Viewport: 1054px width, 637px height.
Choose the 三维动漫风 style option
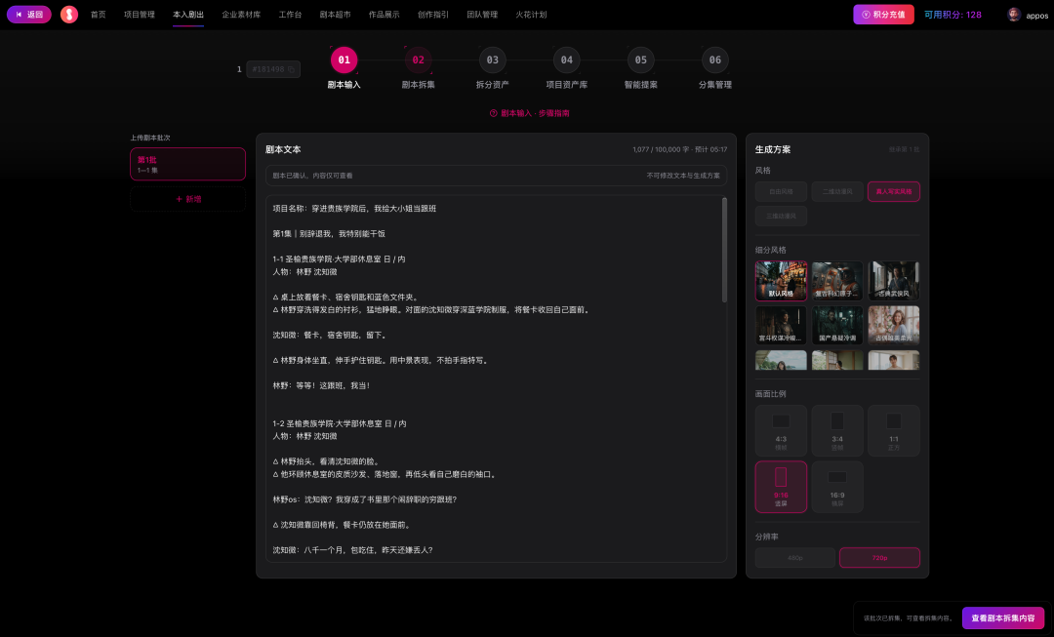point(781,216)
